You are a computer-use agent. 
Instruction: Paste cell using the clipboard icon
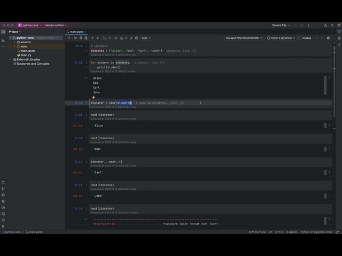pos(86,38)
